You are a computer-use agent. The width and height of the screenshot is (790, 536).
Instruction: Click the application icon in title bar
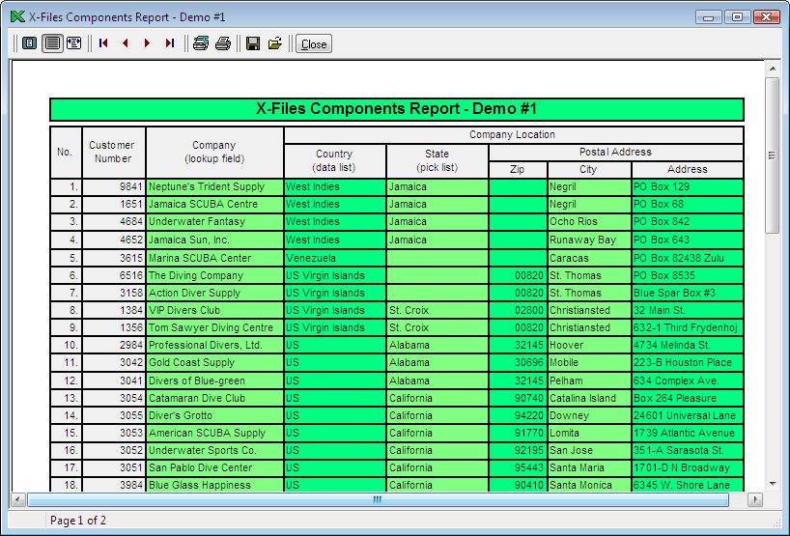[16, 16]
